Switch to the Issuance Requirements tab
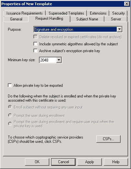The width and height of the screenshot is (131, 169). coord(24,13)
